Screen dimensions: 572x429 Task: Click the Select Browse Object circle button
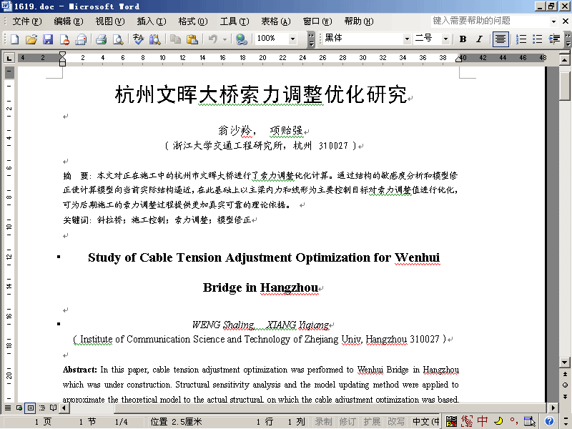pos(565,385)
